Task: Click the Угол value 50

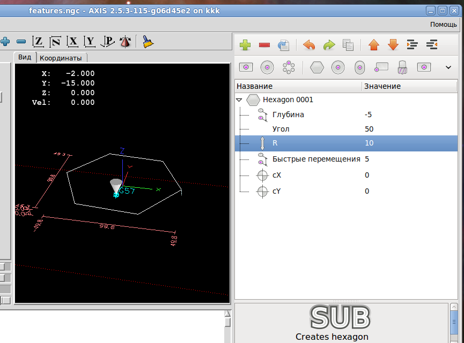Action: click(x=369, y=129)
